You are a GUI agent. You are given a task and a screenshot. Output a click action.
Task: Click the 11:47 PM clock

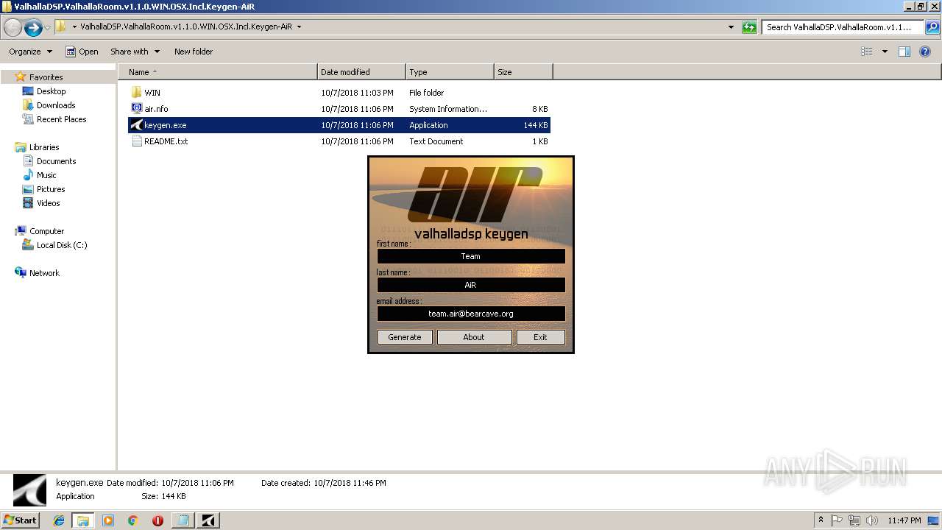click(904, 520)
